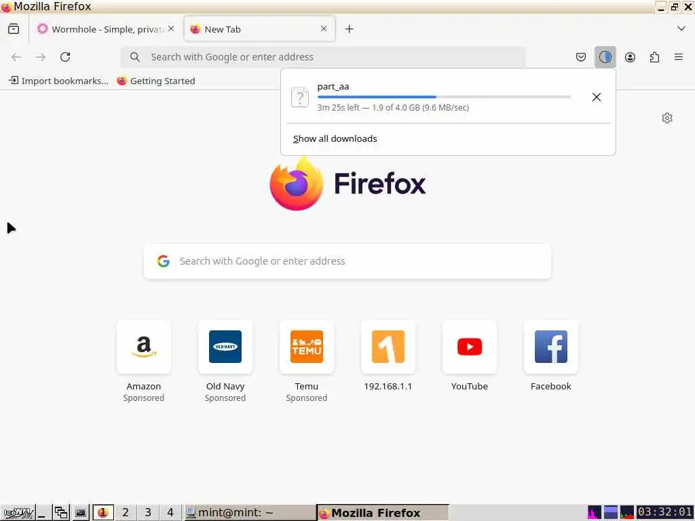The width and height of the screenshot is (695, 521).
Task: Open a new tab with the plus button
Action: click(350, 28)
